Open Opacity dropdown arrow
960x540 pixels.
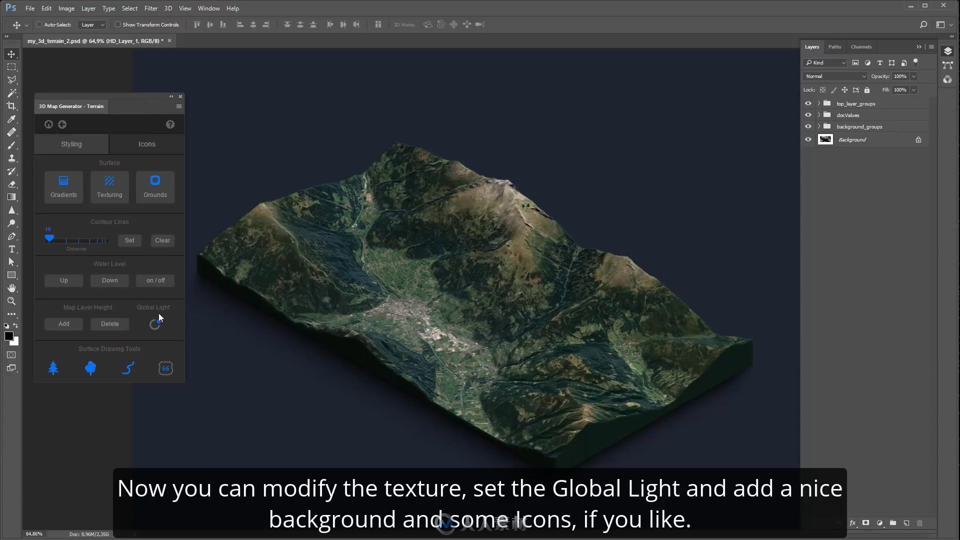(x=913, y=76)
